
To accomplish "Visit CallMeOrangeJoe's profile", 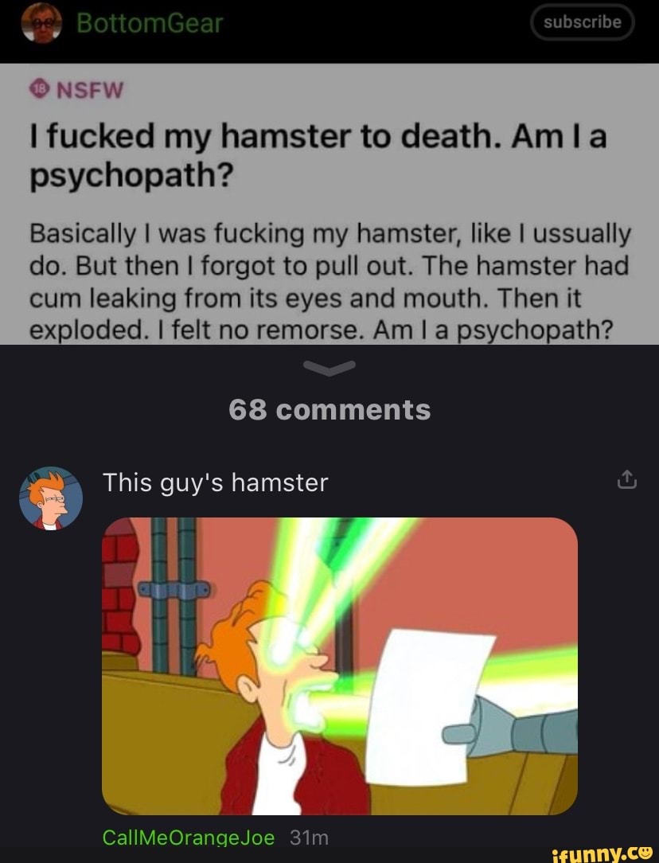I will (188, 838).
